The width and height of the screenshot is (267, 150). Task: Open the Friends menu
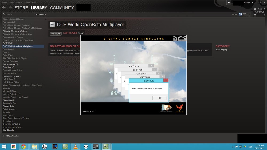[19, 3]
